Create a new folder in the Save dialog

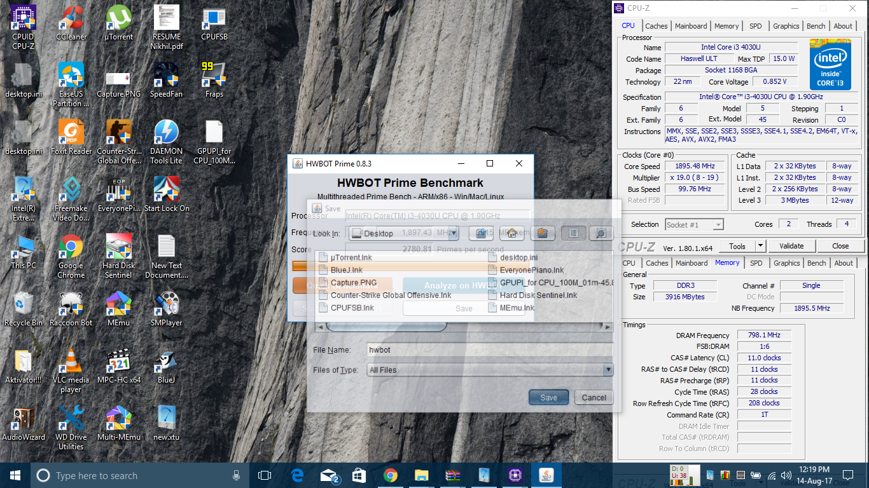tap(542, 233)
